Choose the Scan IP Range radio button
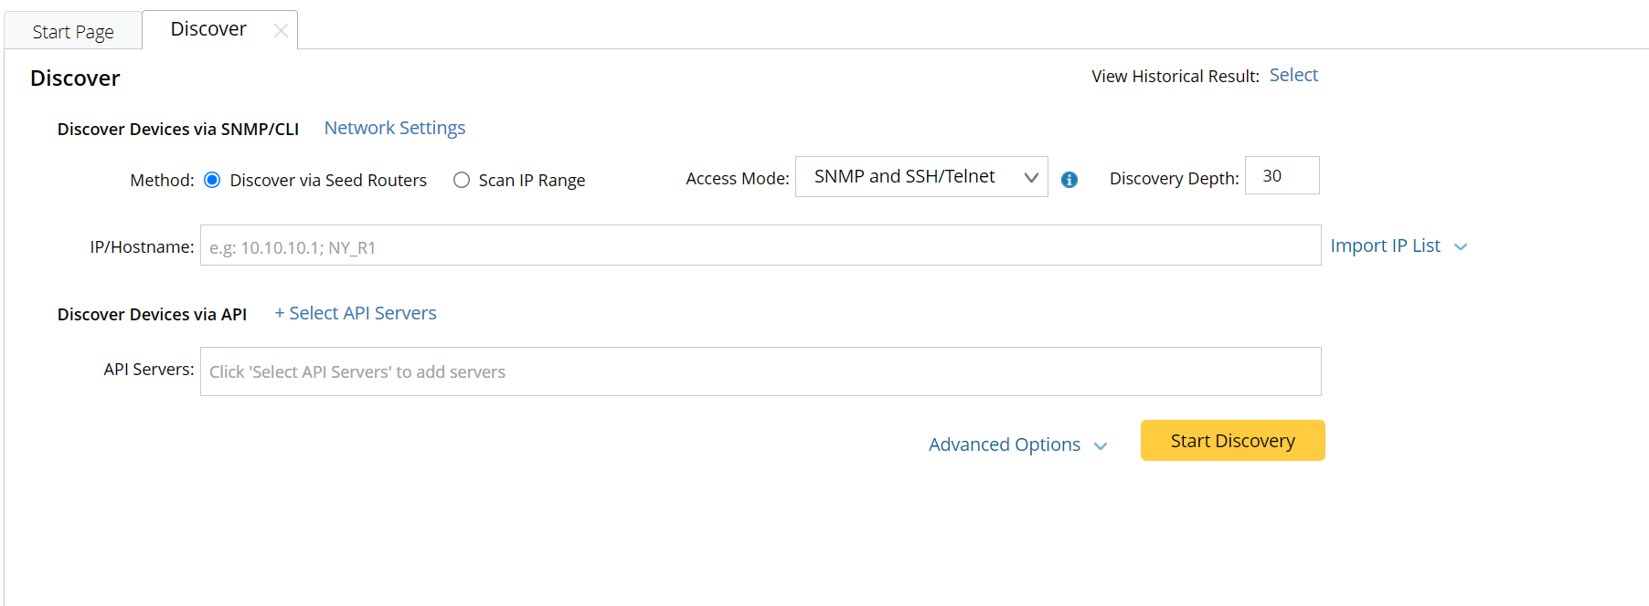The width and height of the screenshot is (1649, 606). [x=462, y=180]
